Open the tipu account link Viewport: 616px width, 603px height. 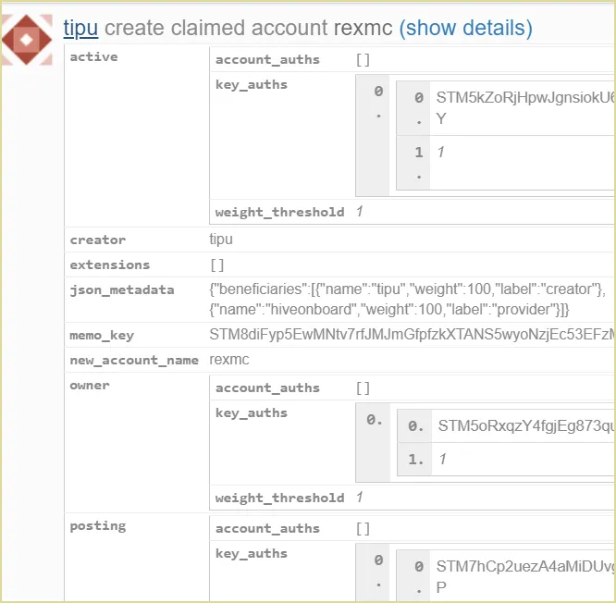click(80, 29)
